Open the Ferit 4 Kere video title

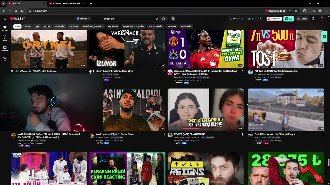(x=275, y=134)
